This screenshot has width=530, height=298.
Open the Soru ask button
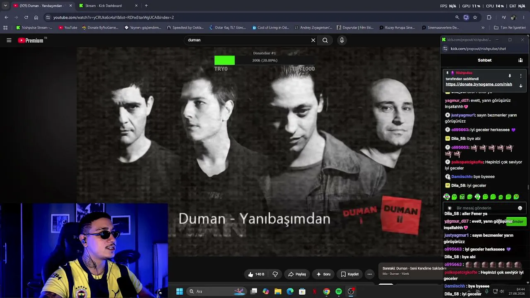[323, 274]
